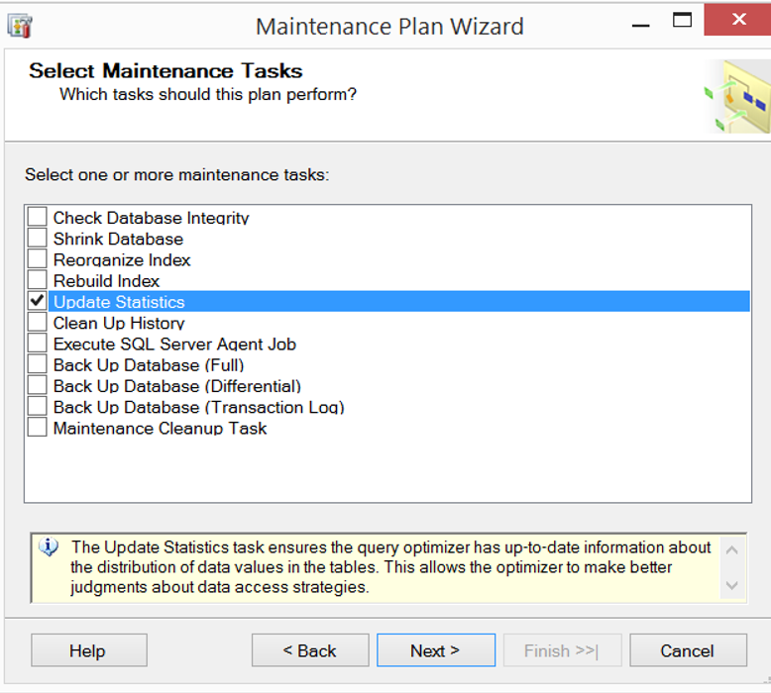Tick the Clean Up History checkbox
Screen dimensions: 771x693
click(x=37, y=322)
